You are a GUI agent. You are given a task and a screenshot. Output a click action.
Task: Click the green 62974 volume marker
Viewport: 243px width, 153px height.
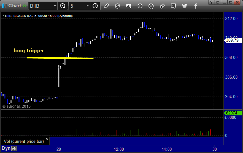pos(233,113)
